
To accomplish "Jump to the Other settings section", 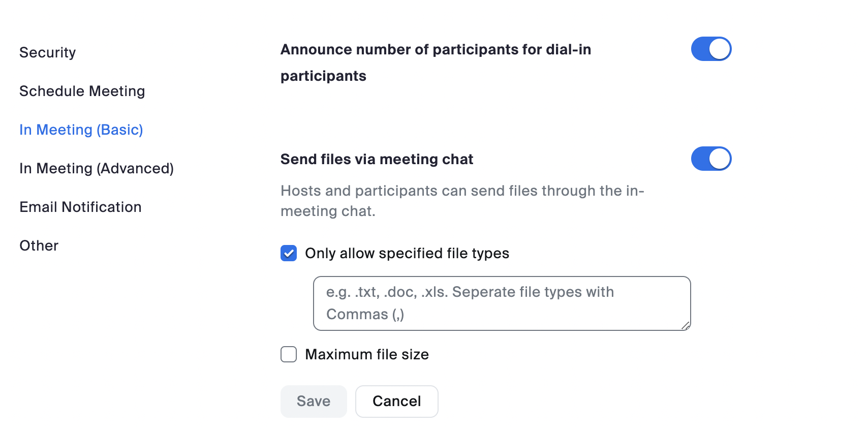I will point(39,245).
